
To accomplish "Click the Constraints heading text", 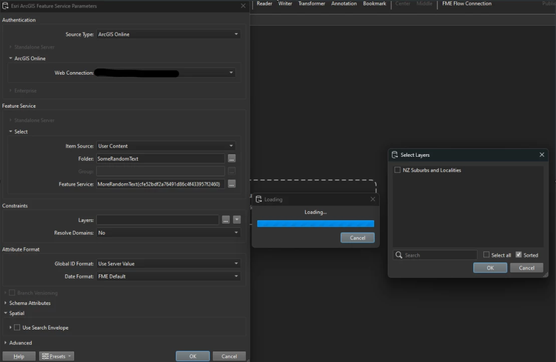I will pyautogui.click(x=15, y=206).
